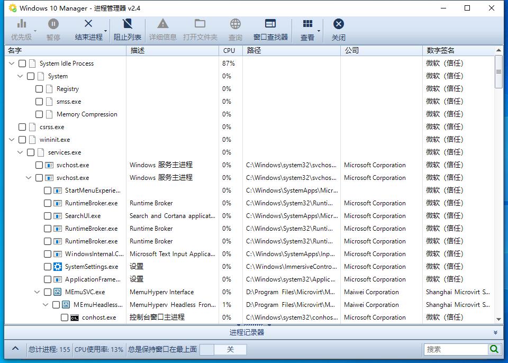This screenshot has height=363, width=508.
Task: Tick the MEmuSVC.exe checkbox
Action: coord(47,292)
